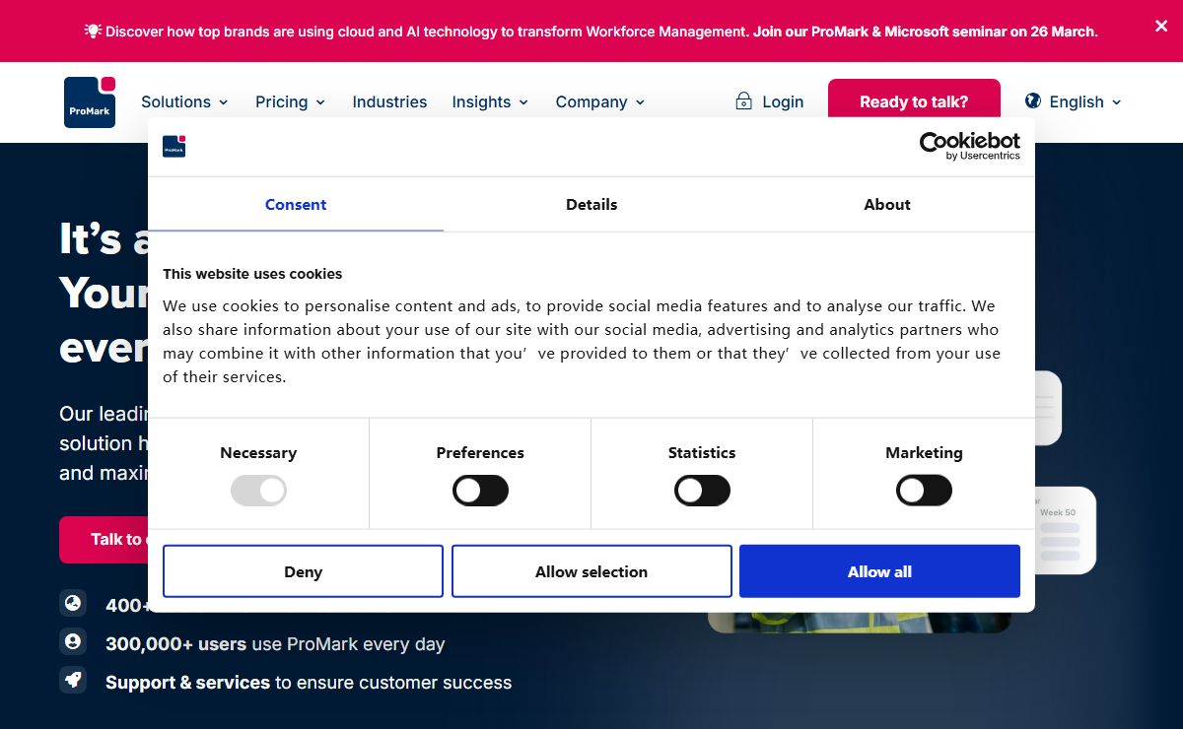
Task: Click the lightbulb icon in the banner
Action: pos(93,31)
